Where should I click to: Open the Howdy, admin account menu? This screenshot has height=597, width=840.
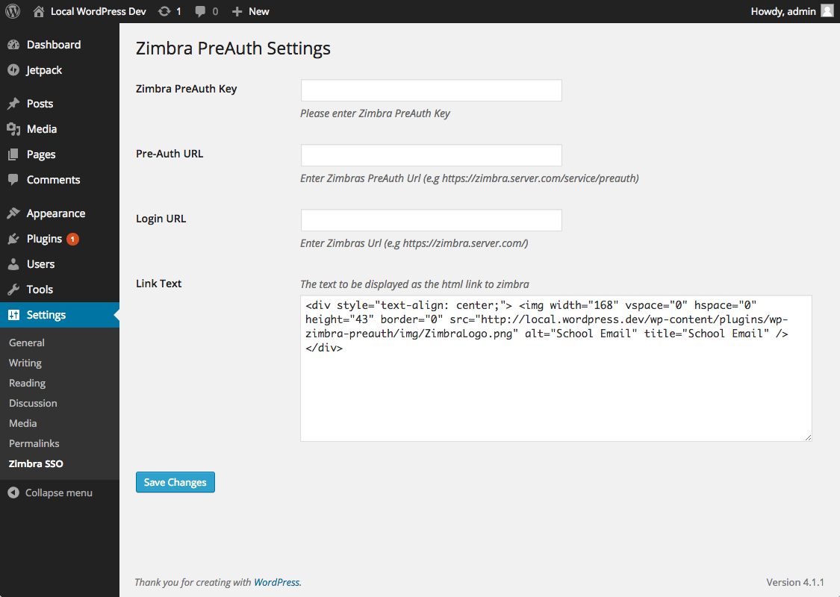791,11
